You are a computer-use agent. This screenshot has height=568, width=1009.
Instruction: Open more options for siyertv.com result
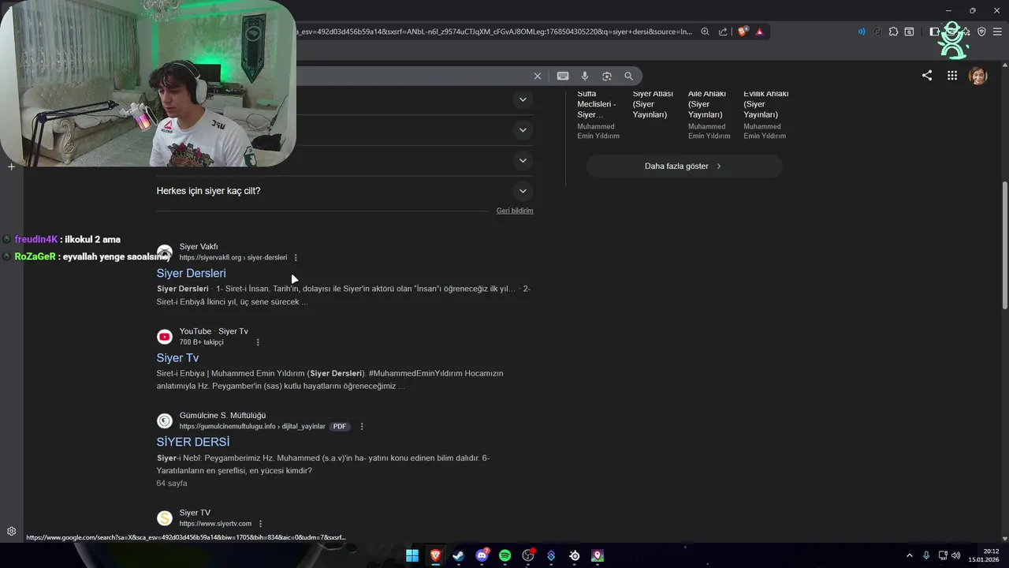(260, 524)
